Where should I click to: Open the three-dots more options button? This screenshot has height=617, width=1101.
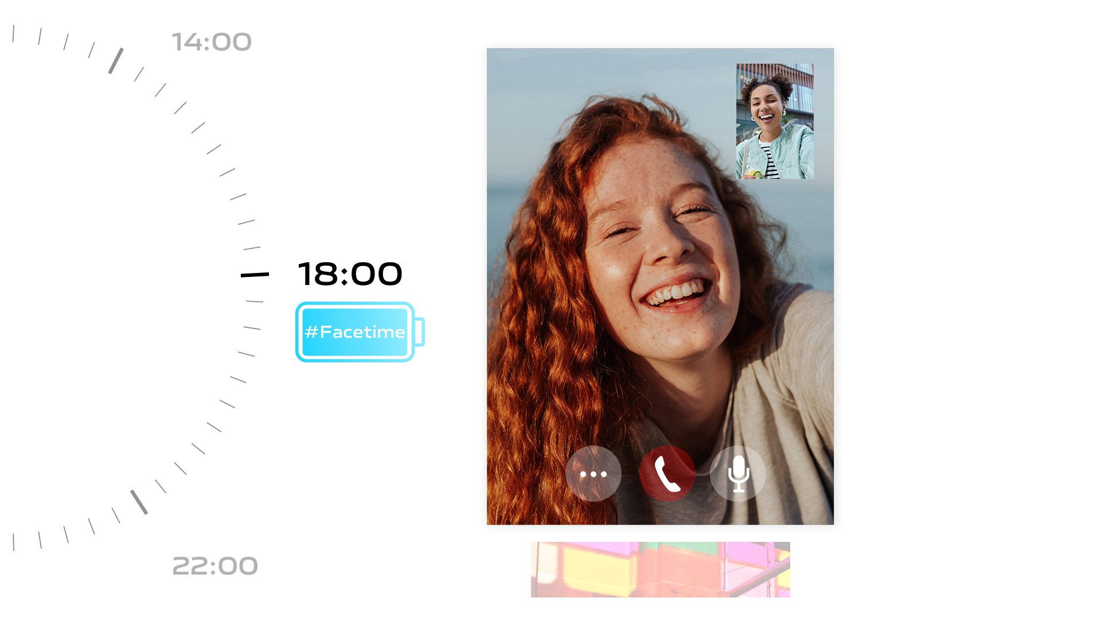point(593,474)
